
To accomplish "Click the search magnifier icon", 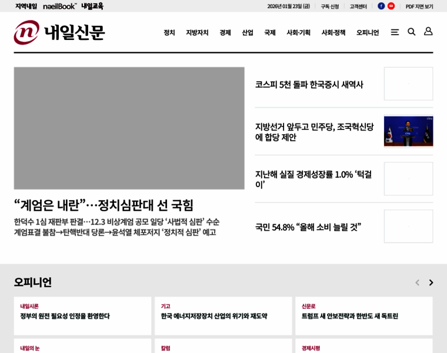I will pyautogui.click(x=412, y=32).
